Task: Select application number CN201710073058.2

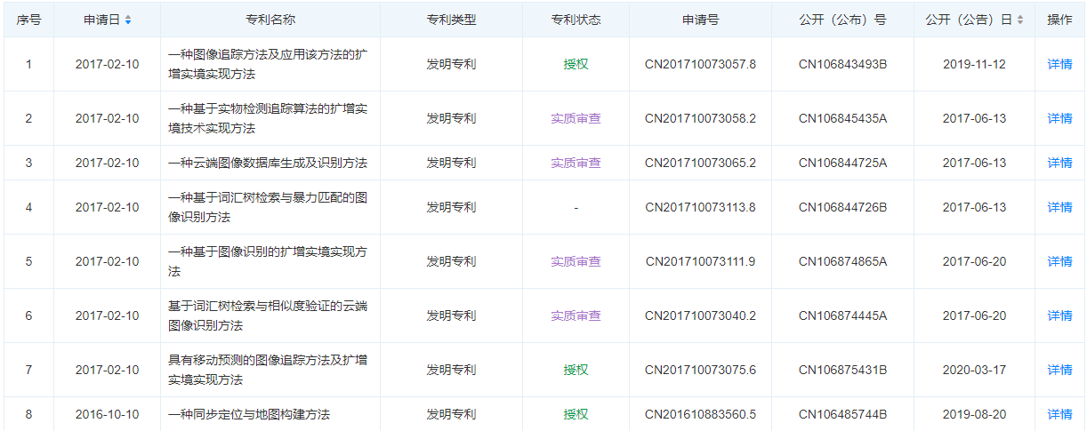Action: coord(701,118)
